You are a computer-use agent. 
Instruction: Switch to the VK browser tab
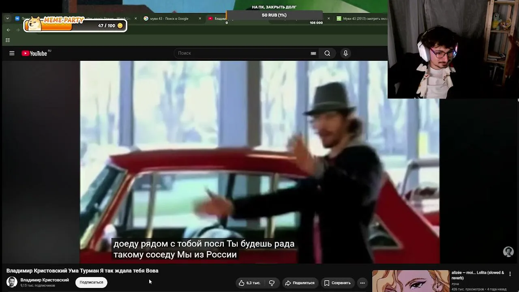17,18
